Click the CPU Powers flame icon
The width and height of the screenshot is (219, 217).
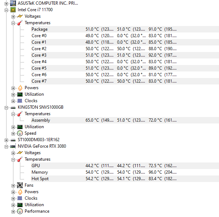[x=20, y=88]
